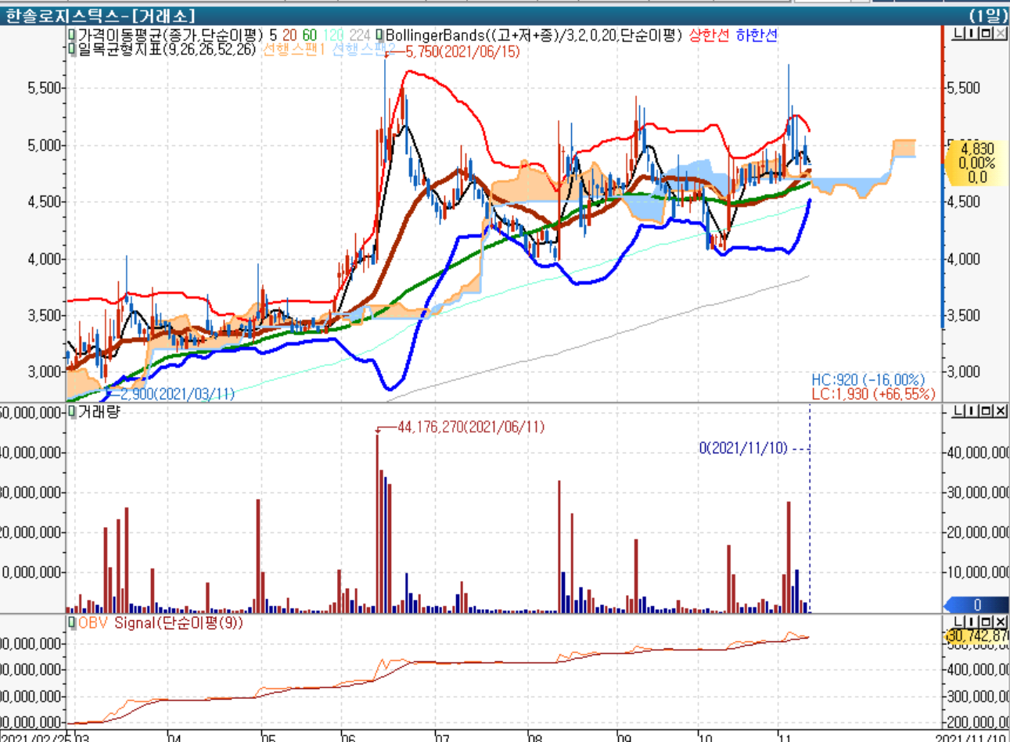Screen dimensions: 1010x742
Task: Click the 4,000 price level on left axis
Action: [x=44, y=259]
